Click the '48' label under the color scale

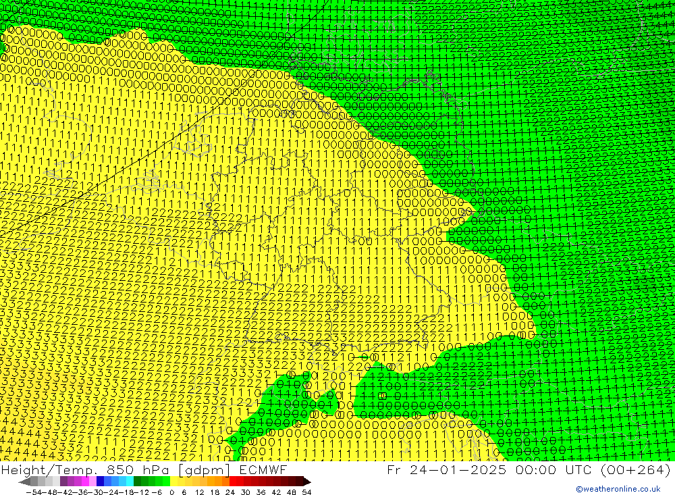(x=292, y=492)
